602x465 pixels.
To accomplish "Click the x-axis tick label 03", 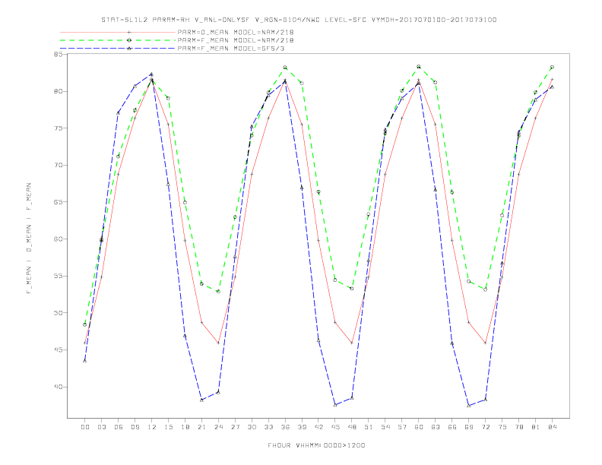I will click(101, 427).
